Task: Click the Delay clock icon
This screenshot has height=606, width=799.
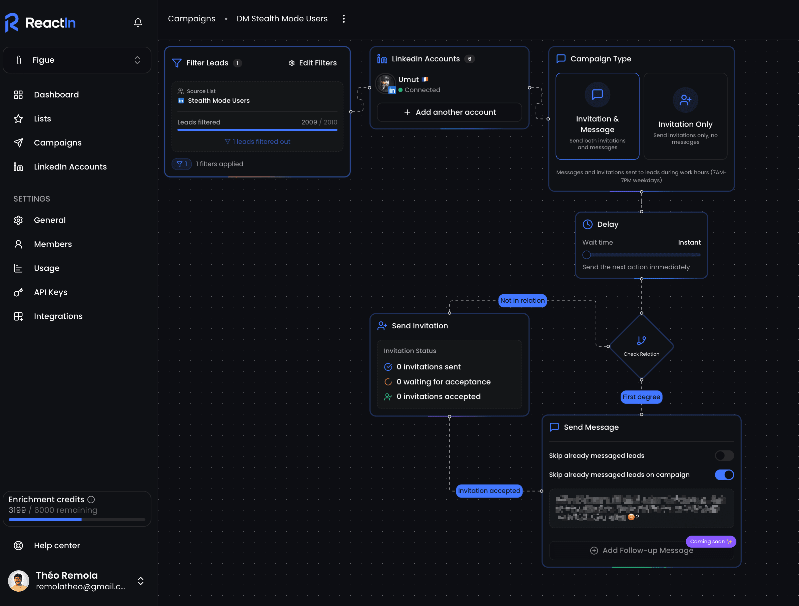Action: tap(587, 224)
